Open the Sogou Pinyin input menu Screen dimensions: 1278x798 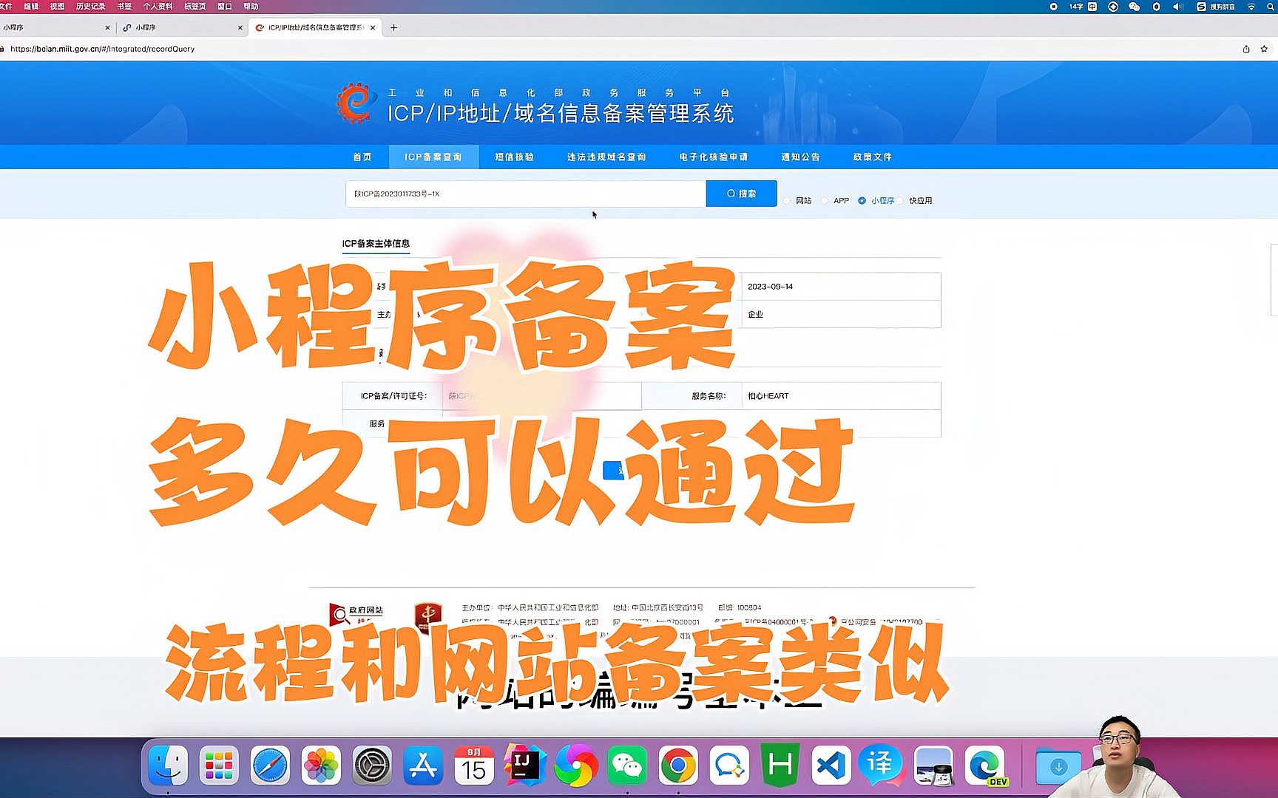[1216, 7]
